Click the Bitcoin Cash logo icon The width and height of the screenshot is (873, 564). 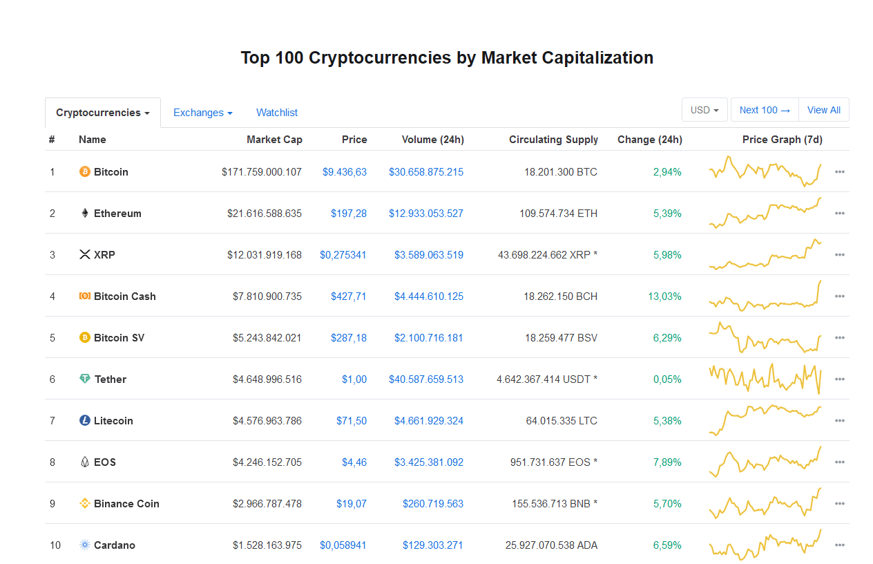[x=85, y=296]
